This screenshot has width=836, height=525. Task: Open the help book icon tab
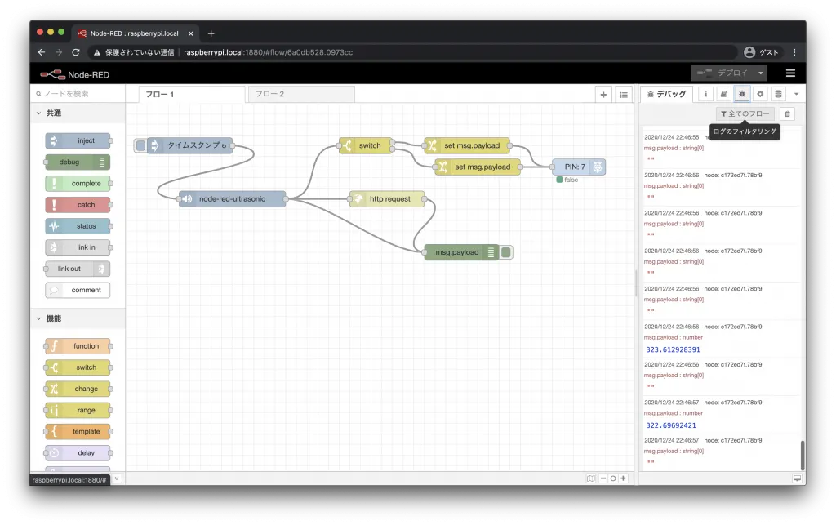[x=723, y=94]
